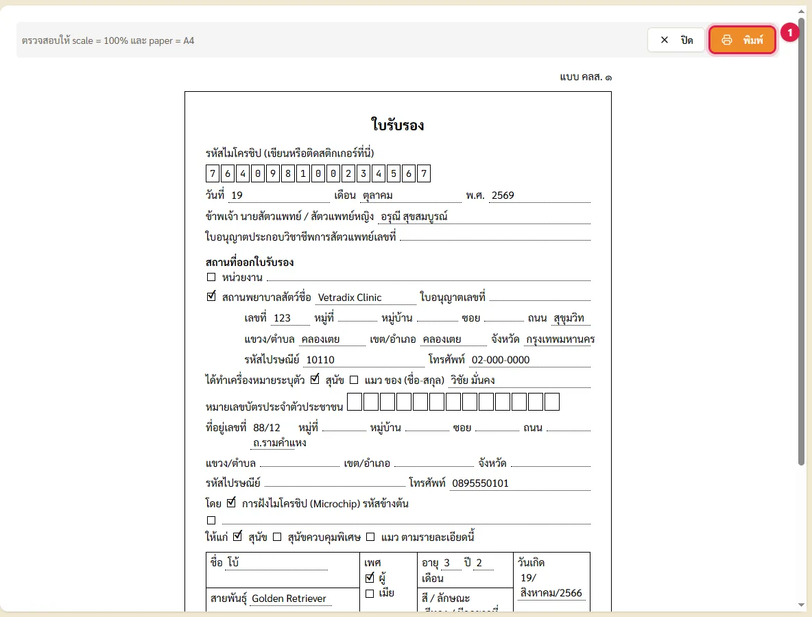Click the owner name วิชัย มั่นคง
The width and height of the screenshot is (812, 617).
click(473, 380)
